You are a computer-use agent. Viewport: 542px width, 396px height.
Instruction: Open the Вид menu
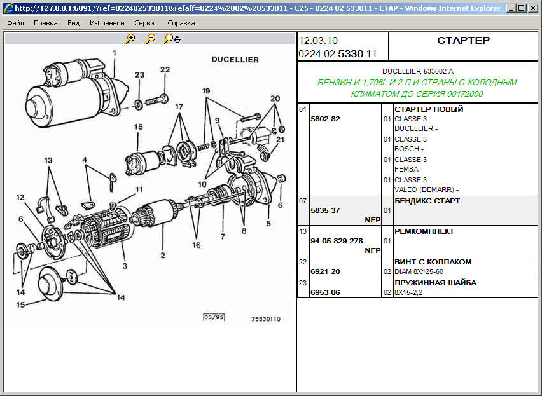[x=73, y=23]
